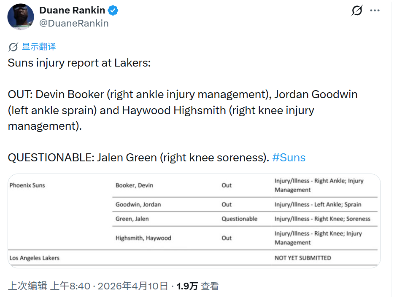Click the translate icon beside 显示翻译
The width and height of the screenshot is (394, 297).
tap(13, 47)
